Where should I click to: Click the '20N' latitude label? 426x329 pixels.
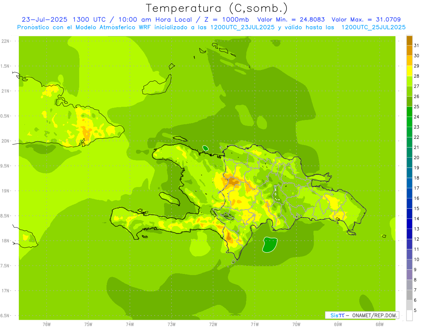(x=5, y=141)
